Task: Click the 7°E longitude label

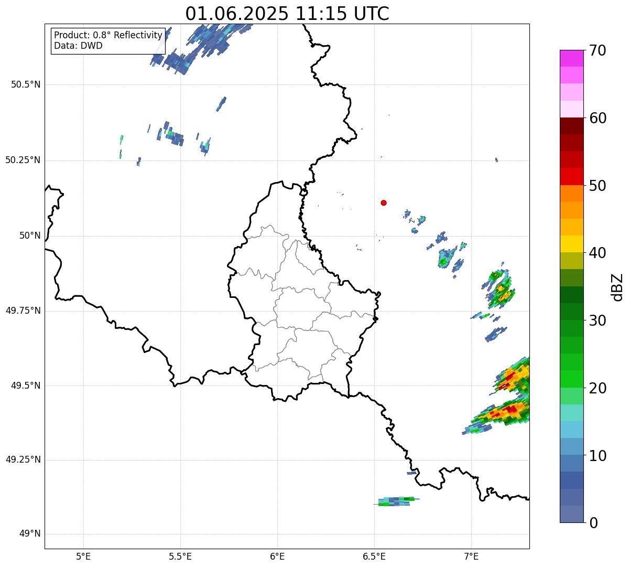Action: click(x=471, y=556)
